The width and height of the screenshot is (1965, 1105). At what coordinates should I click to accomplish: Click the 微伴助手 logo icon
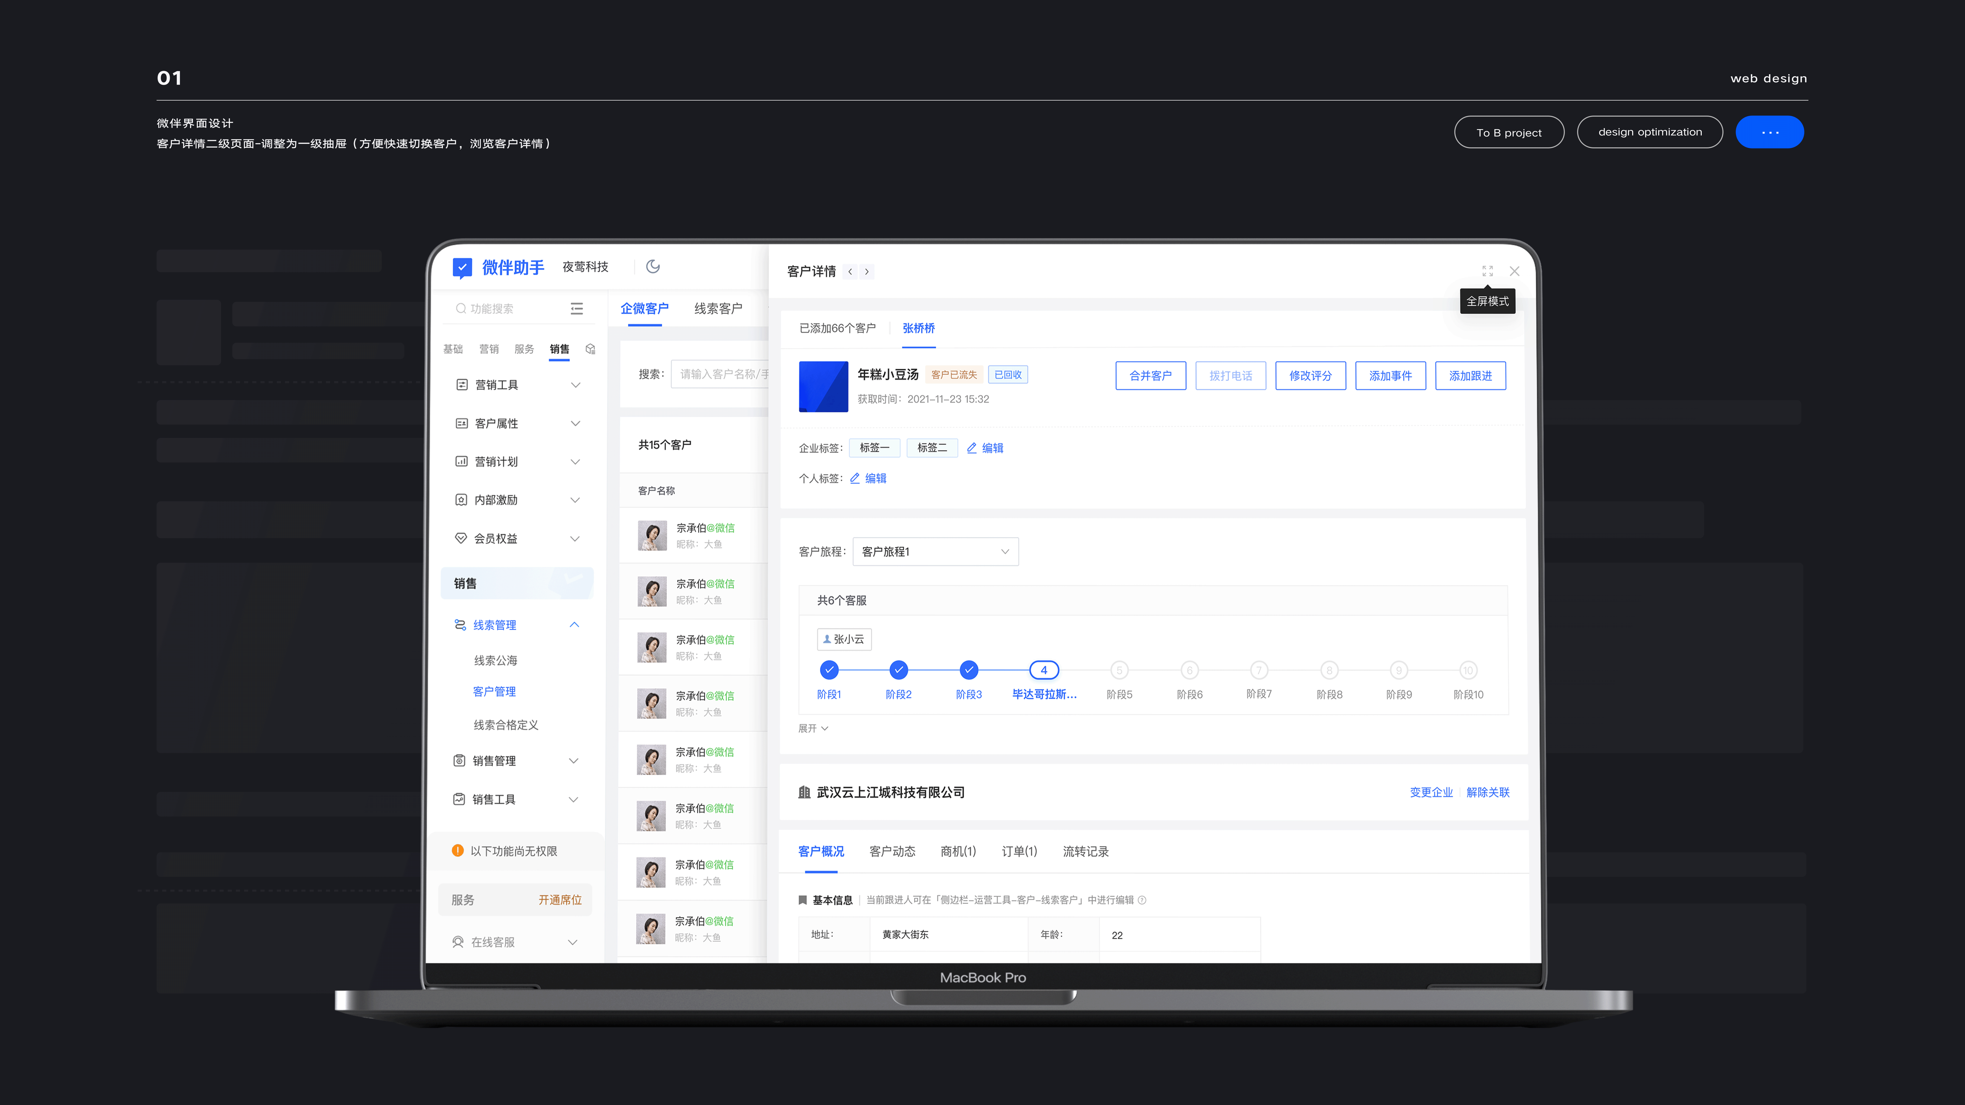[x=462, y=268]
